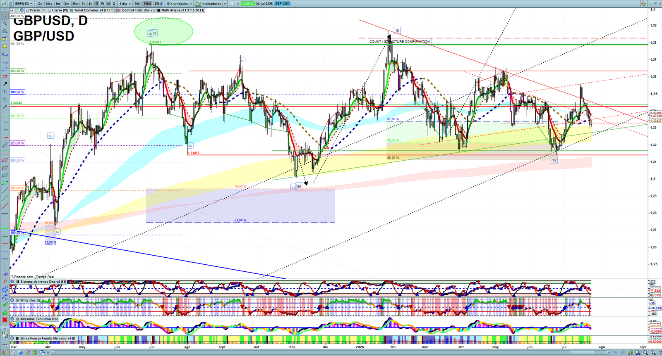
Task: Select the alert bell with cursor tool
Action: pos(5,39)
